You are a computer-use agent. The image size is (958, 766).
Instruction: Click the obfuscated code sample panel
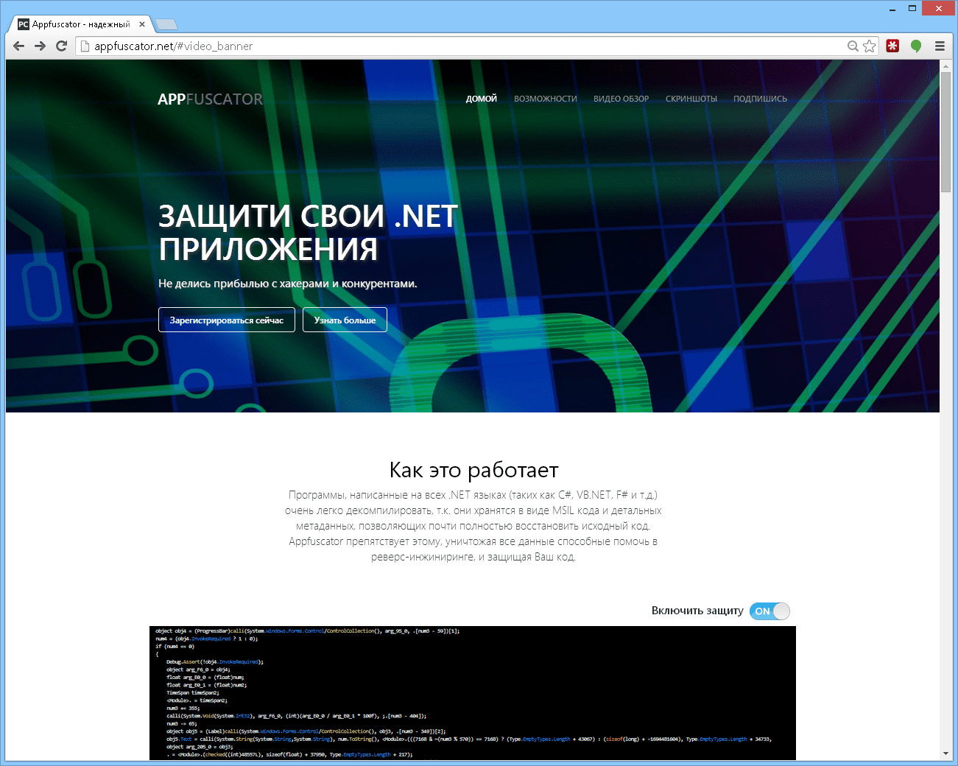click(x=473, y=693)
